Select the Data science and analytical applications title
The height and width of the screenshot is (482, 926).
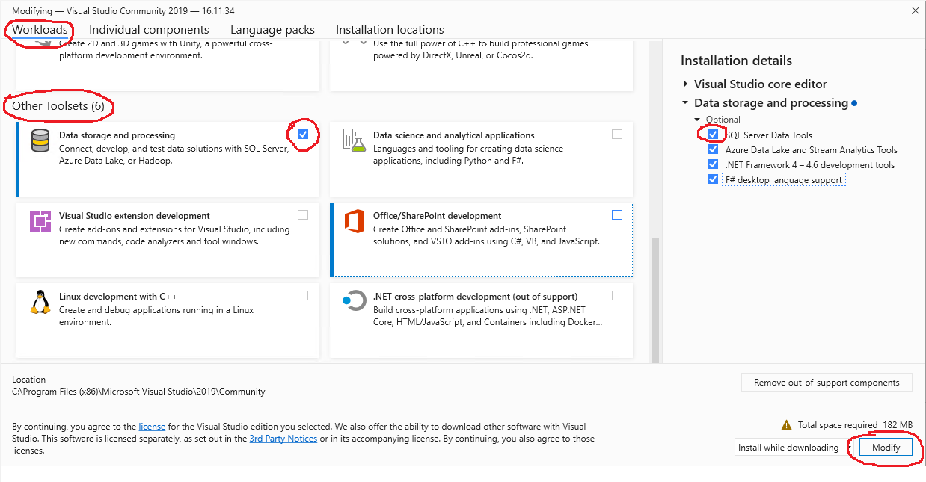click(454, 135)
